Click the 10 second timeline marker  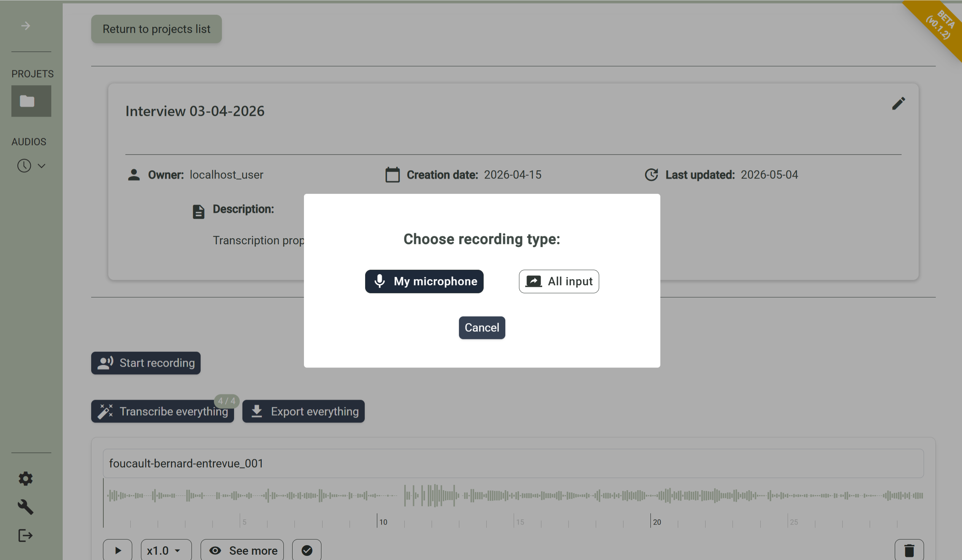click(x=383, y=522)
